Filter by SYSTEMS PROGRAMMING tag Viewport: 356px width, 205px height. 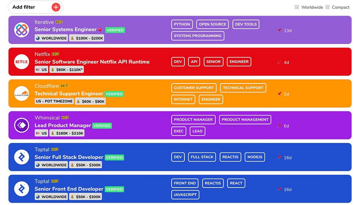(x=198, y=36)
